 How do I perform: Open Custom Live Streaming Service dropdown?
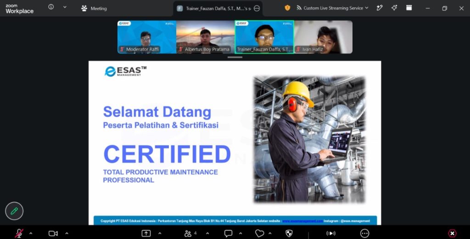click(333, 8)
